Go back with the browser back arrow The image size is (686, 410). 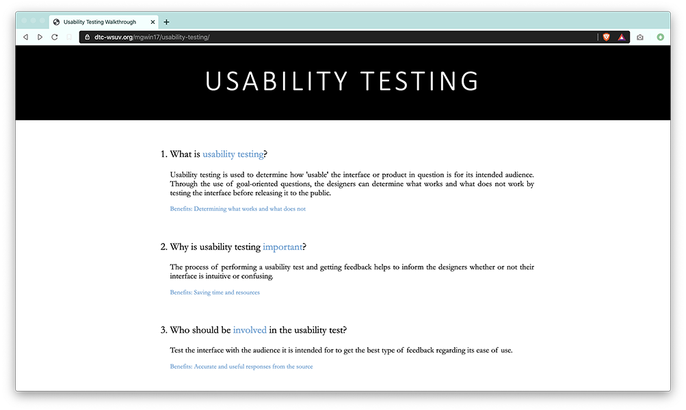tap(26, 37)
